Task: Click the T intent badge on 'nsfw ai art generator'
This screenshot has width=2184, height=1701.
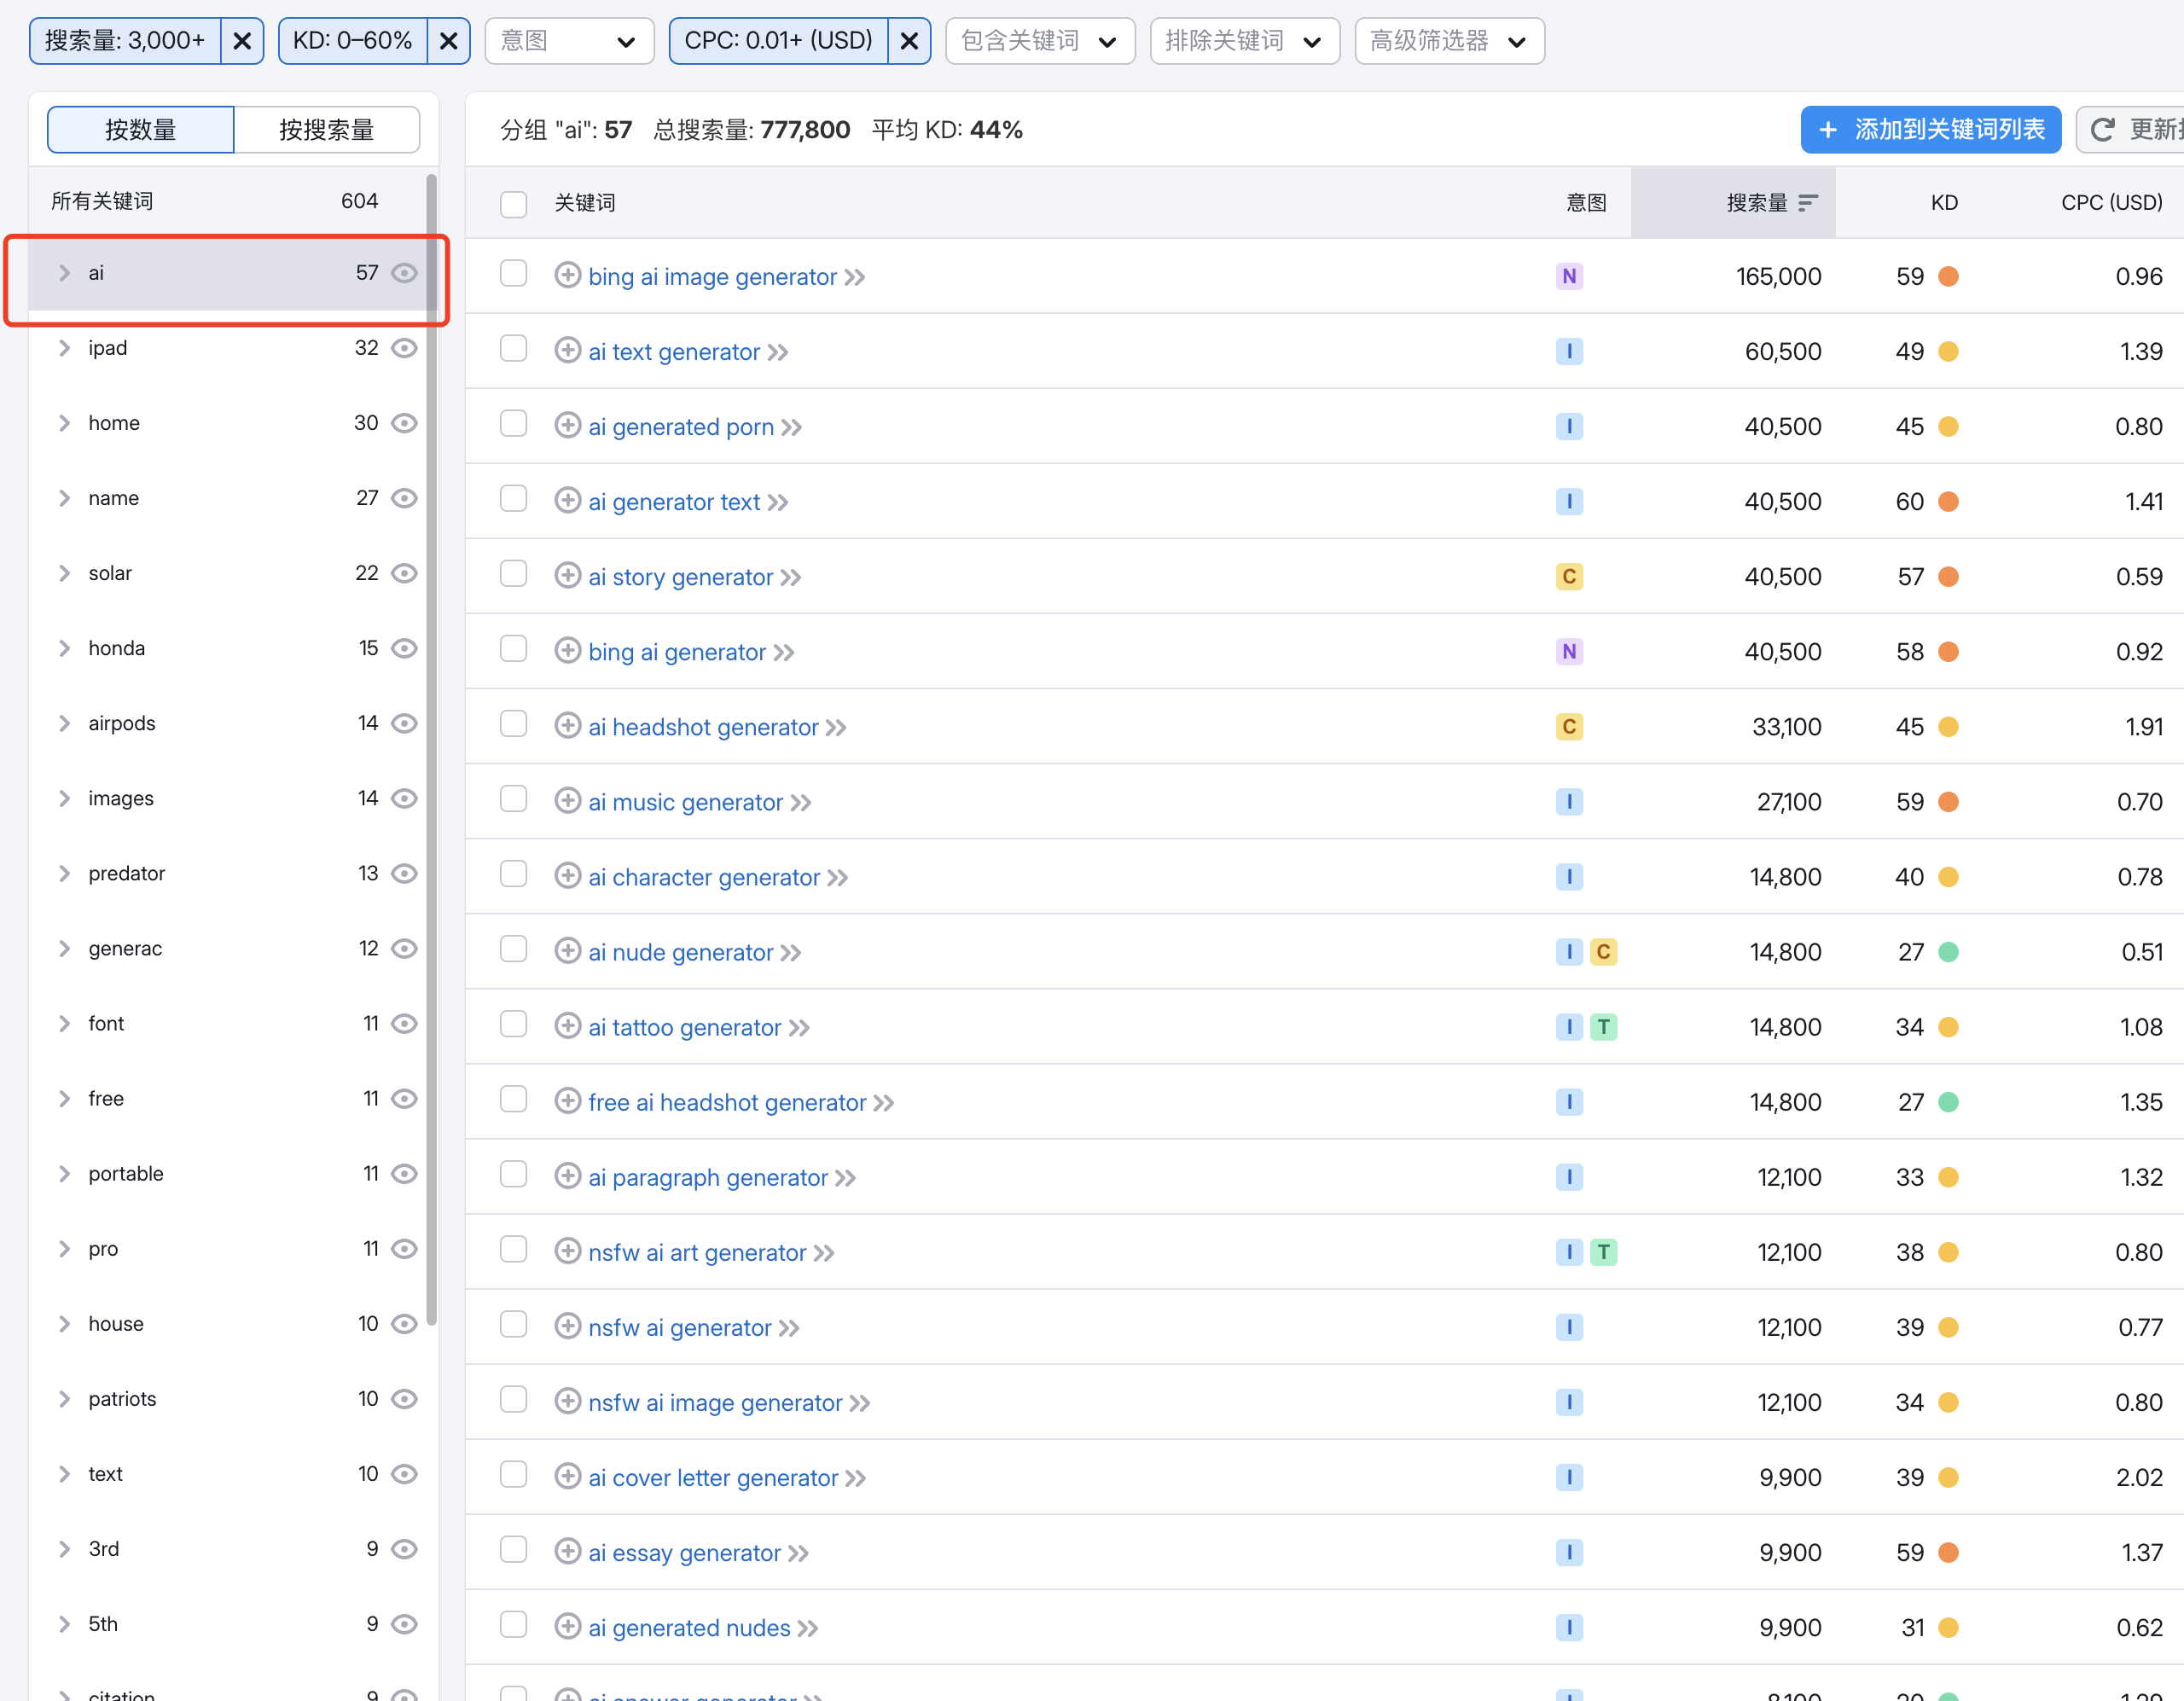Action: 1603,1252
